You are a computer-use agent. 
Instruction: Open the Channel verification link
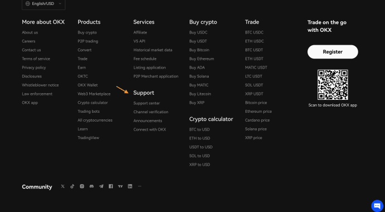[x=151, y=112]
